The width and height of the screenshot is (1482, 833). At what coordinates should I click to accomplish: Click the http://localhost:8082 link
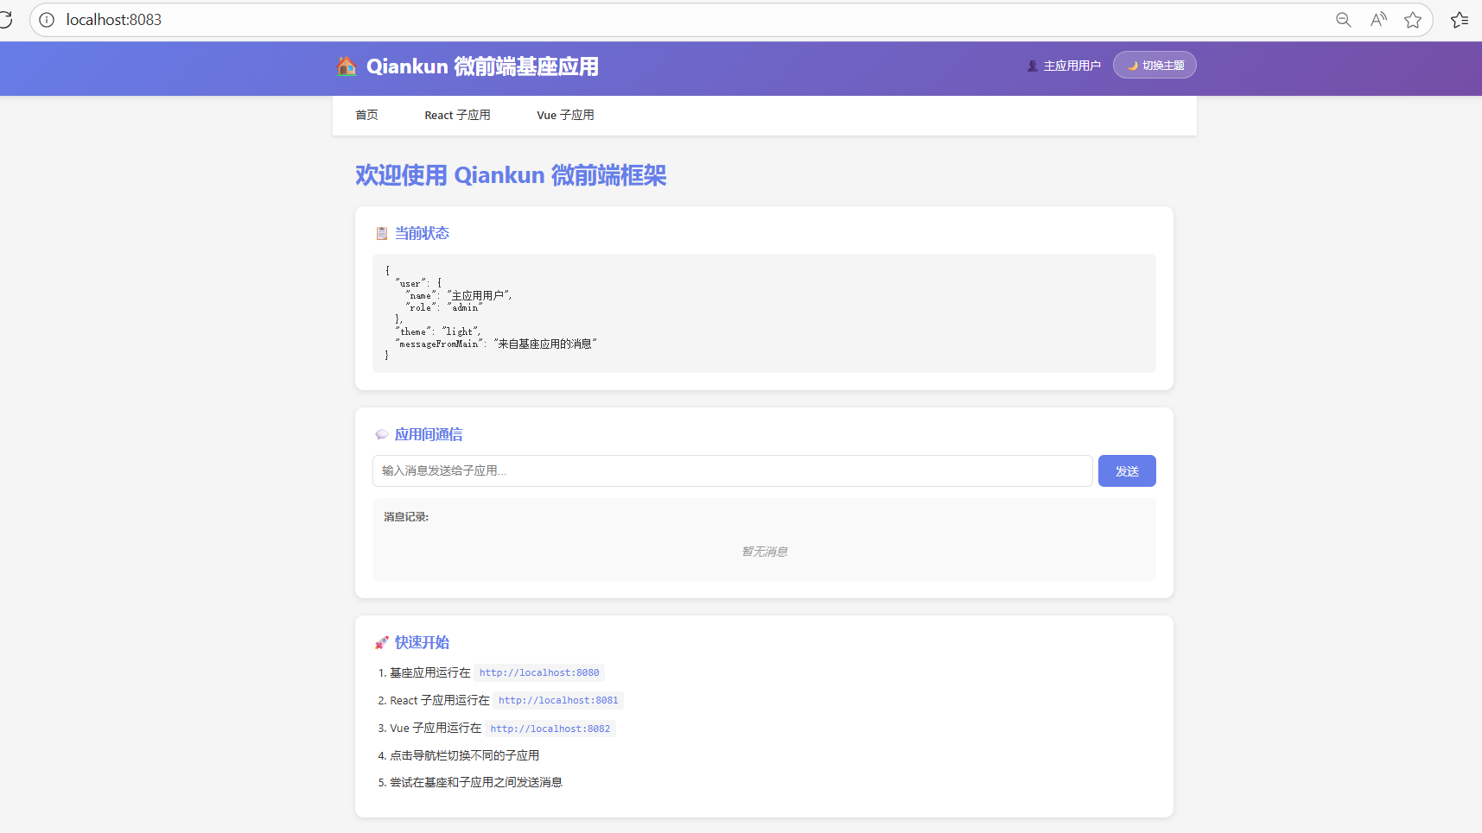(550, 729)
